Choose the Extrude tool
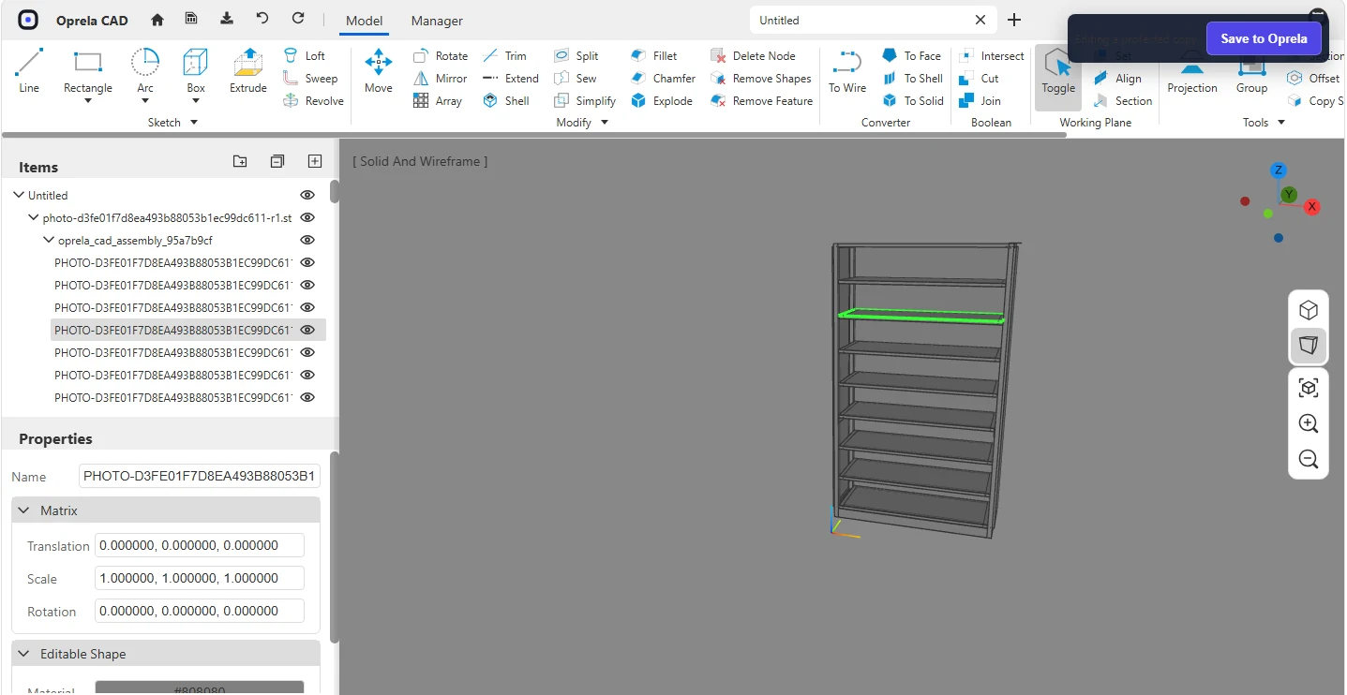 click(248, 71)
